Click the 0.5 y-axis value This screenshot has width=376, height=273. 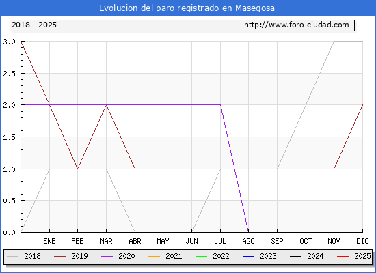(x=9, y=201)
